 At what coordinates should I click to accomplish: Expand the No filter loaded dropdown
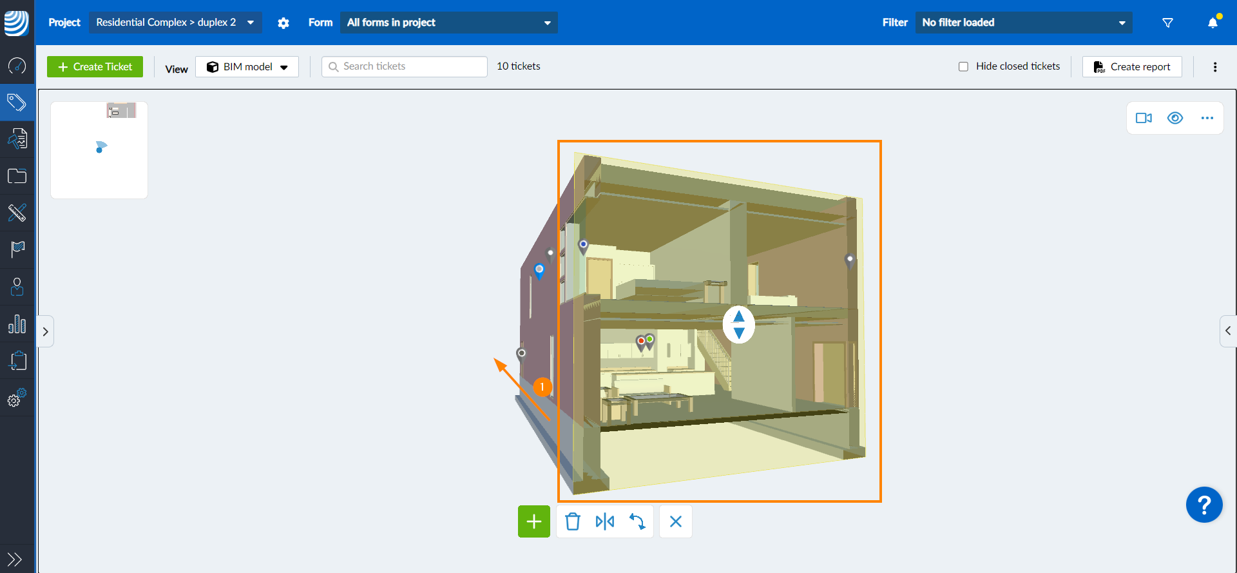click(1023, 23)
